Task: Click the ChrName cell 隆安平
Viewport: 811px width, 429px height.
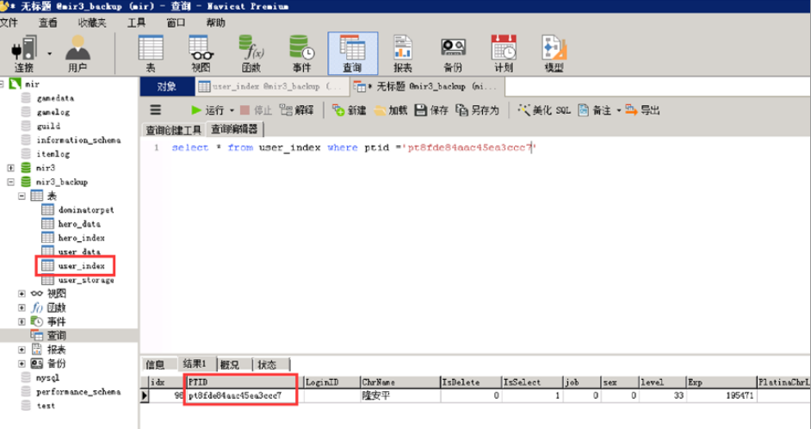Action: pos(399,396)
